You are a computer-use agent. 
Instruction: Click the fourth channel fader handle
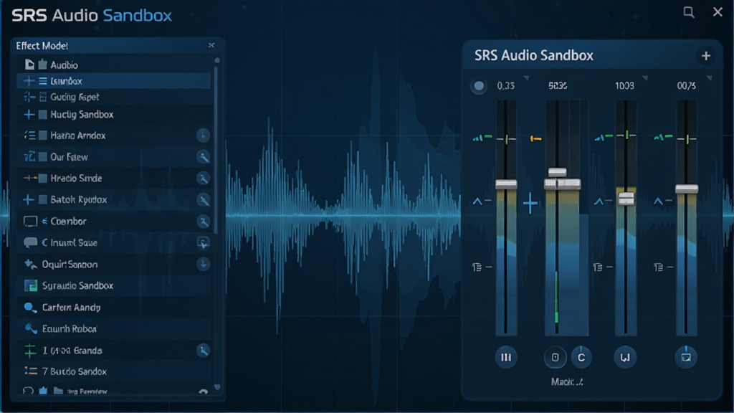(x=687, y=189)
